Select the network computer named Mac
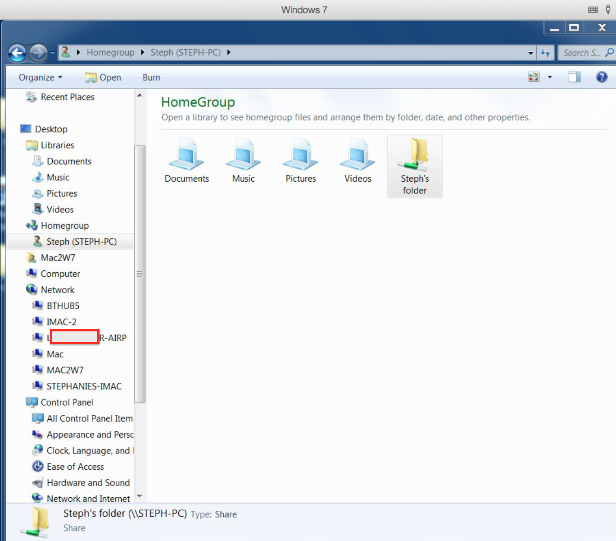616x541 pixels. click(x=47, y=354)
